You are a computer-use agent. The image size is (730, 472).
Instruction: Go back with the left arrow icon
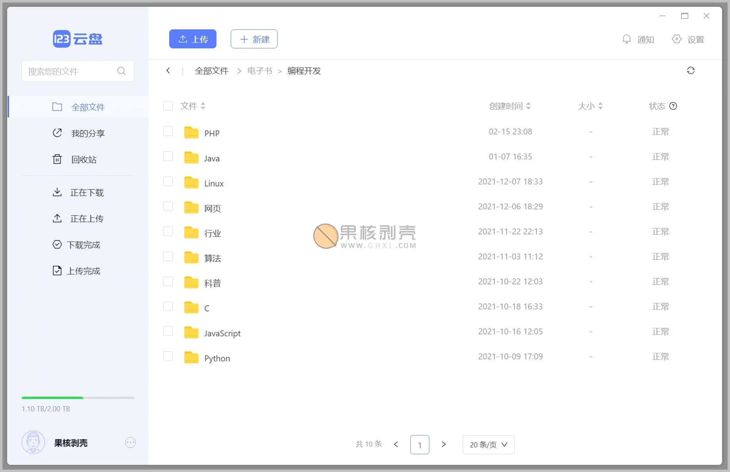tap(168, 71)
